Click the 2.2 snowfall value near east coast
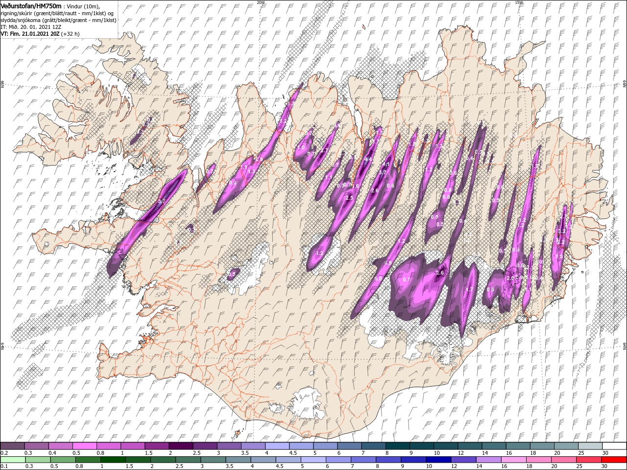Viewport: 627px width, 470px height. pos(561,242)
